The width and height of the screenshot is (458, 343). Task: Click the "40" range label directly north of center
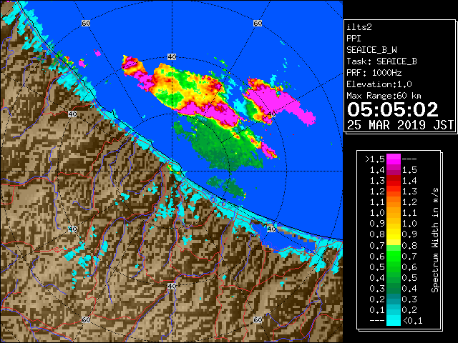(x=172, y=57)
